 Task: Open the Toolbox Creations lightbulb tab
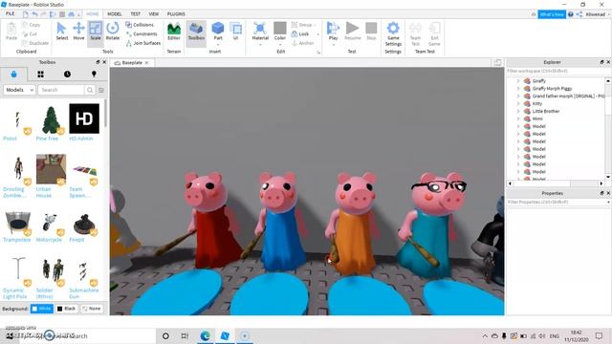coord(94,75)
